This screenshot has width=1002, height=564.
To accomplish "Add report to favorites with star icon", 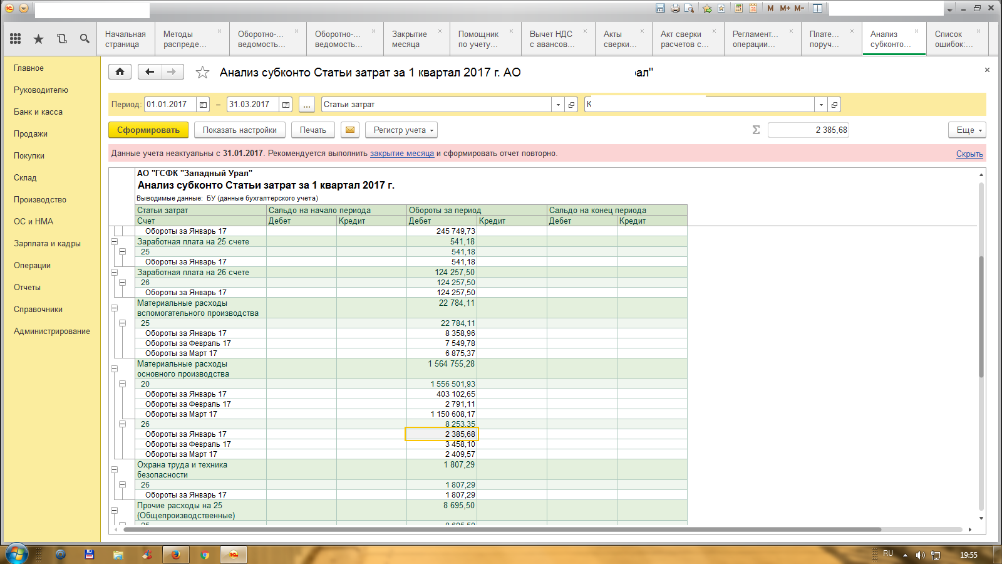I will [202, 73].
